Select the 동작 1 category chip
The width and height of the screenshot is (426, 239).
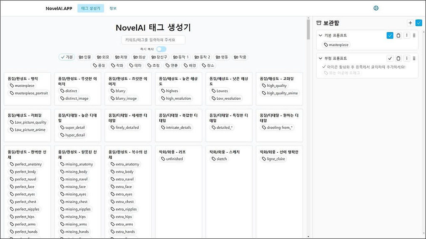click(181, 57)
